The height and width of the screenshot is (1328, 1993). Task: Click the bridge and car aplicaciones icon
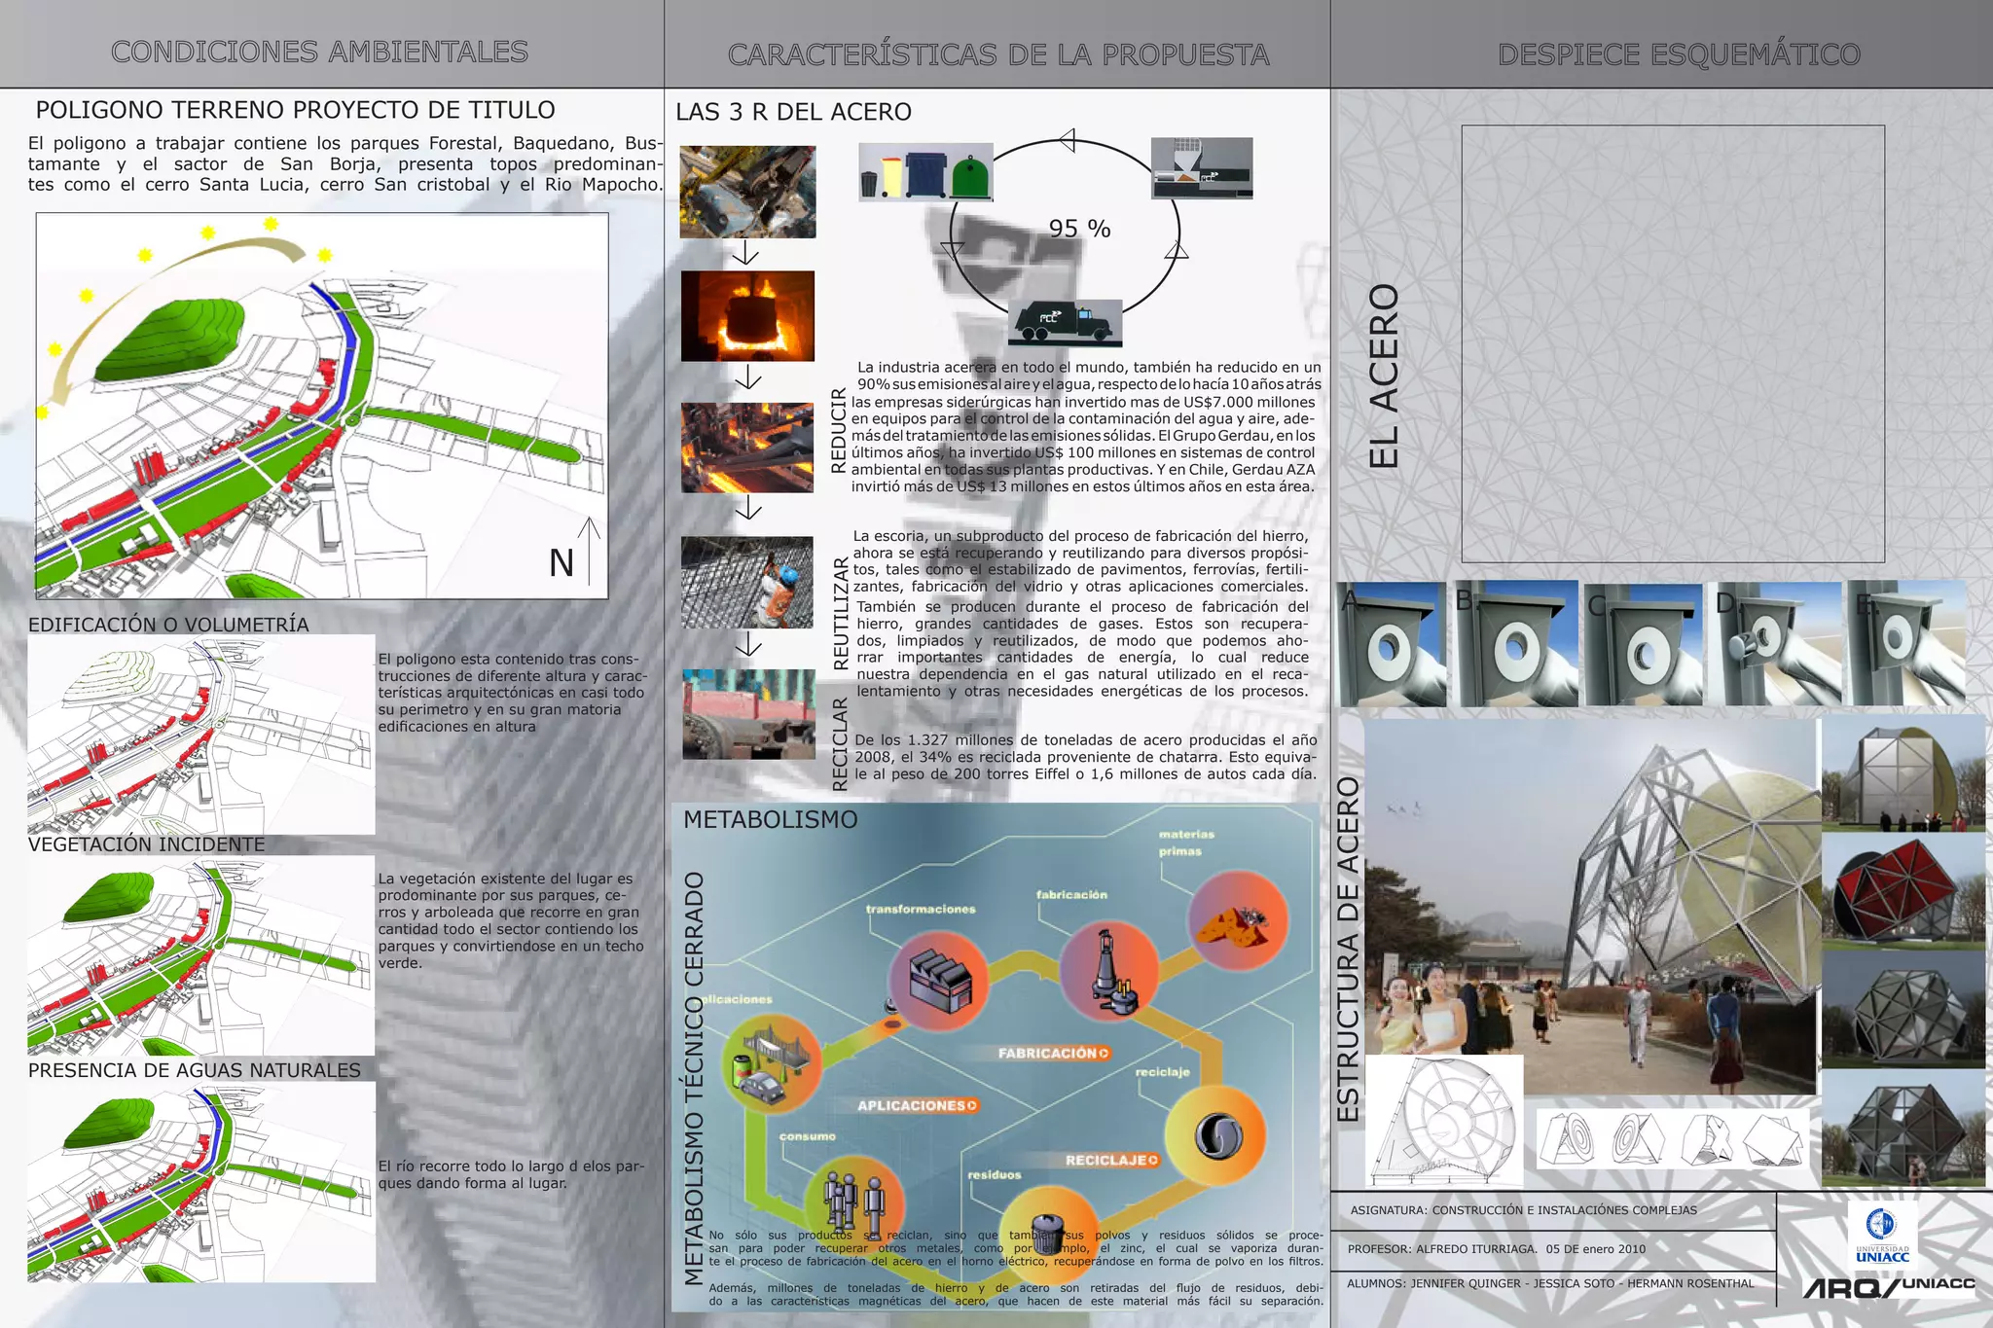click(x=771, y=1064)
